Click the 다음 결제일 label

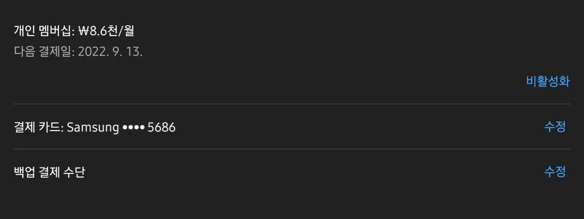click(x=43, y=52)
